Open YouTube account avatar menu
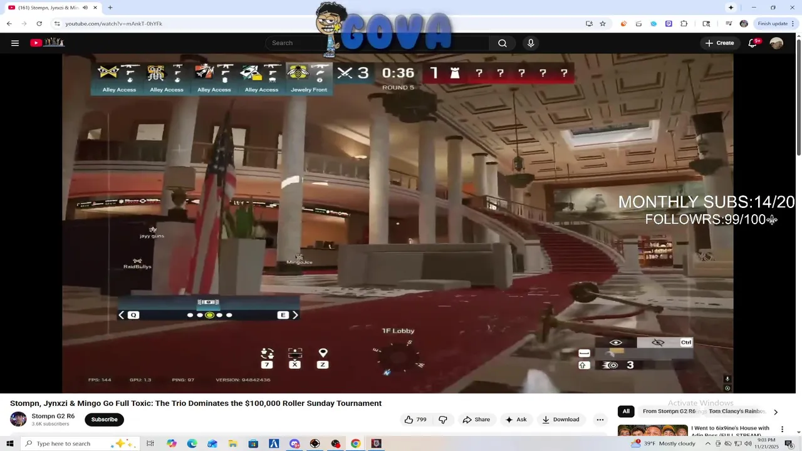 click(x=776, y=43)
